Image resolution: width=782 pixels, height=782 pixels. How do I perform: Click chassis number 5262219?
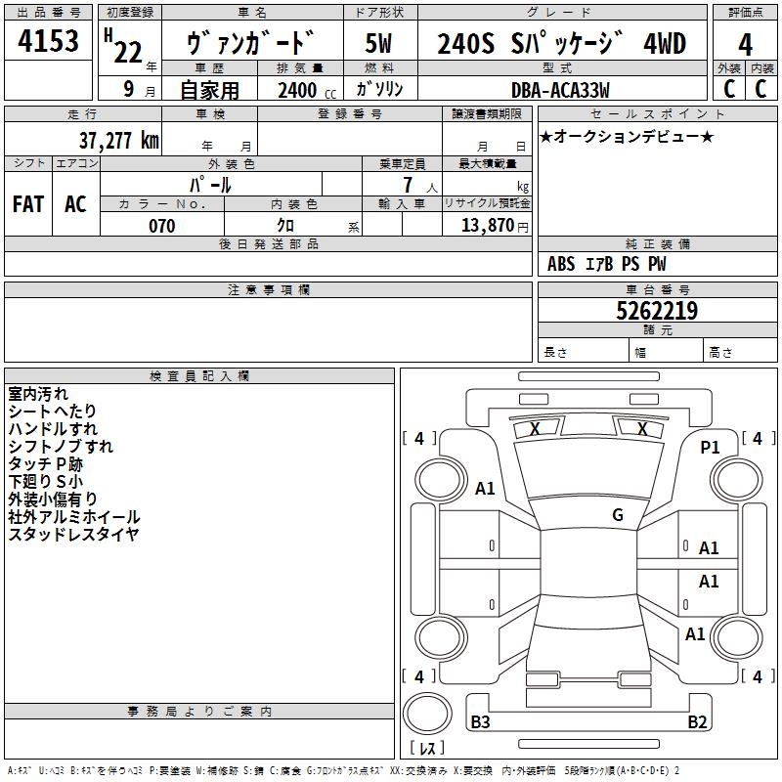tap(657, 311)
